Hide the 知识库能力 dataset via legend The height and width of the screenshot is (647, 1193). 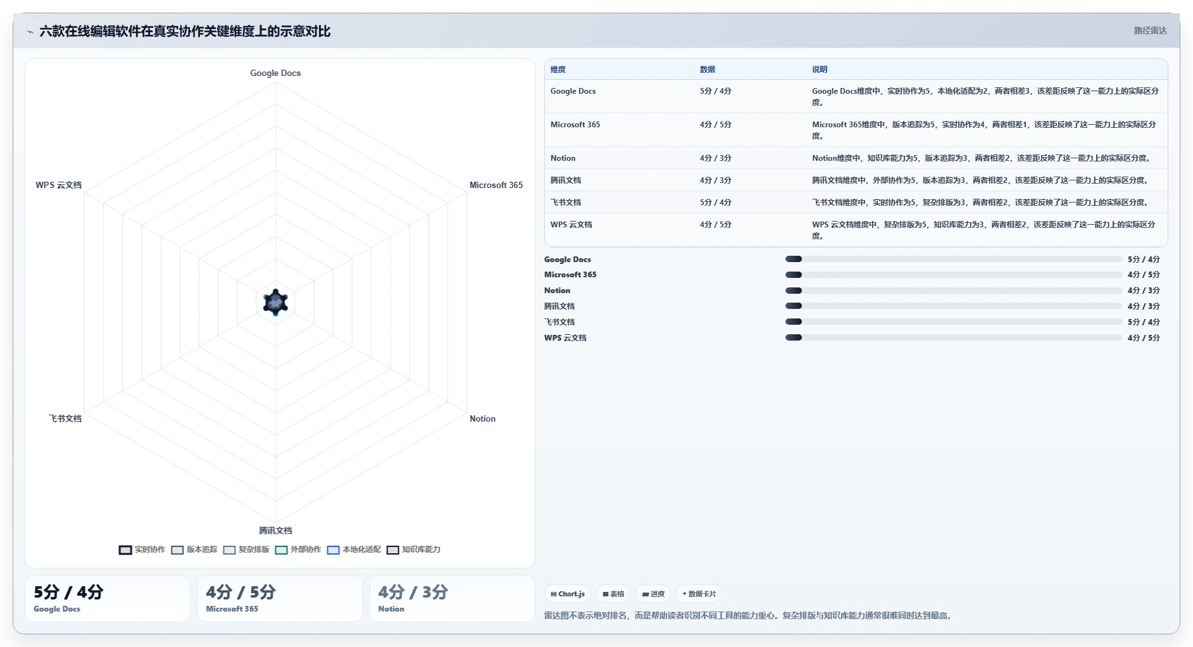(393, 550)
